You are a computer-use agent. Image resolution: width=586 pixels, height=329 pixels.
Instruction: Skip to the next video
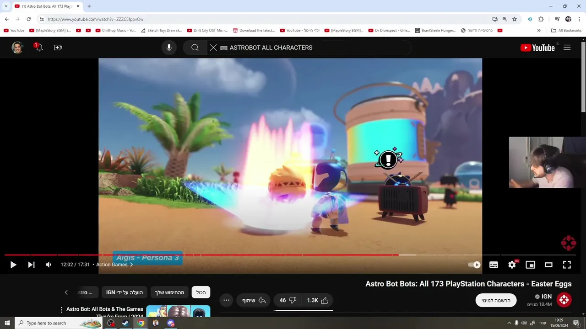click(31, 265)
